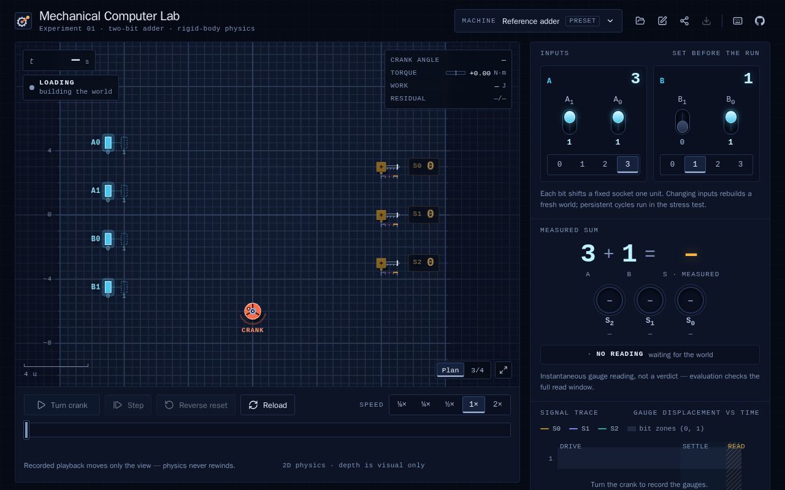Switch view to the 3/4 perspective
Screen dimensions: 785x490
click(x=477, y=370)
